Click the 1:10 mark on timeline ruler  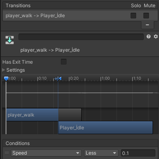tap(137, 78)
